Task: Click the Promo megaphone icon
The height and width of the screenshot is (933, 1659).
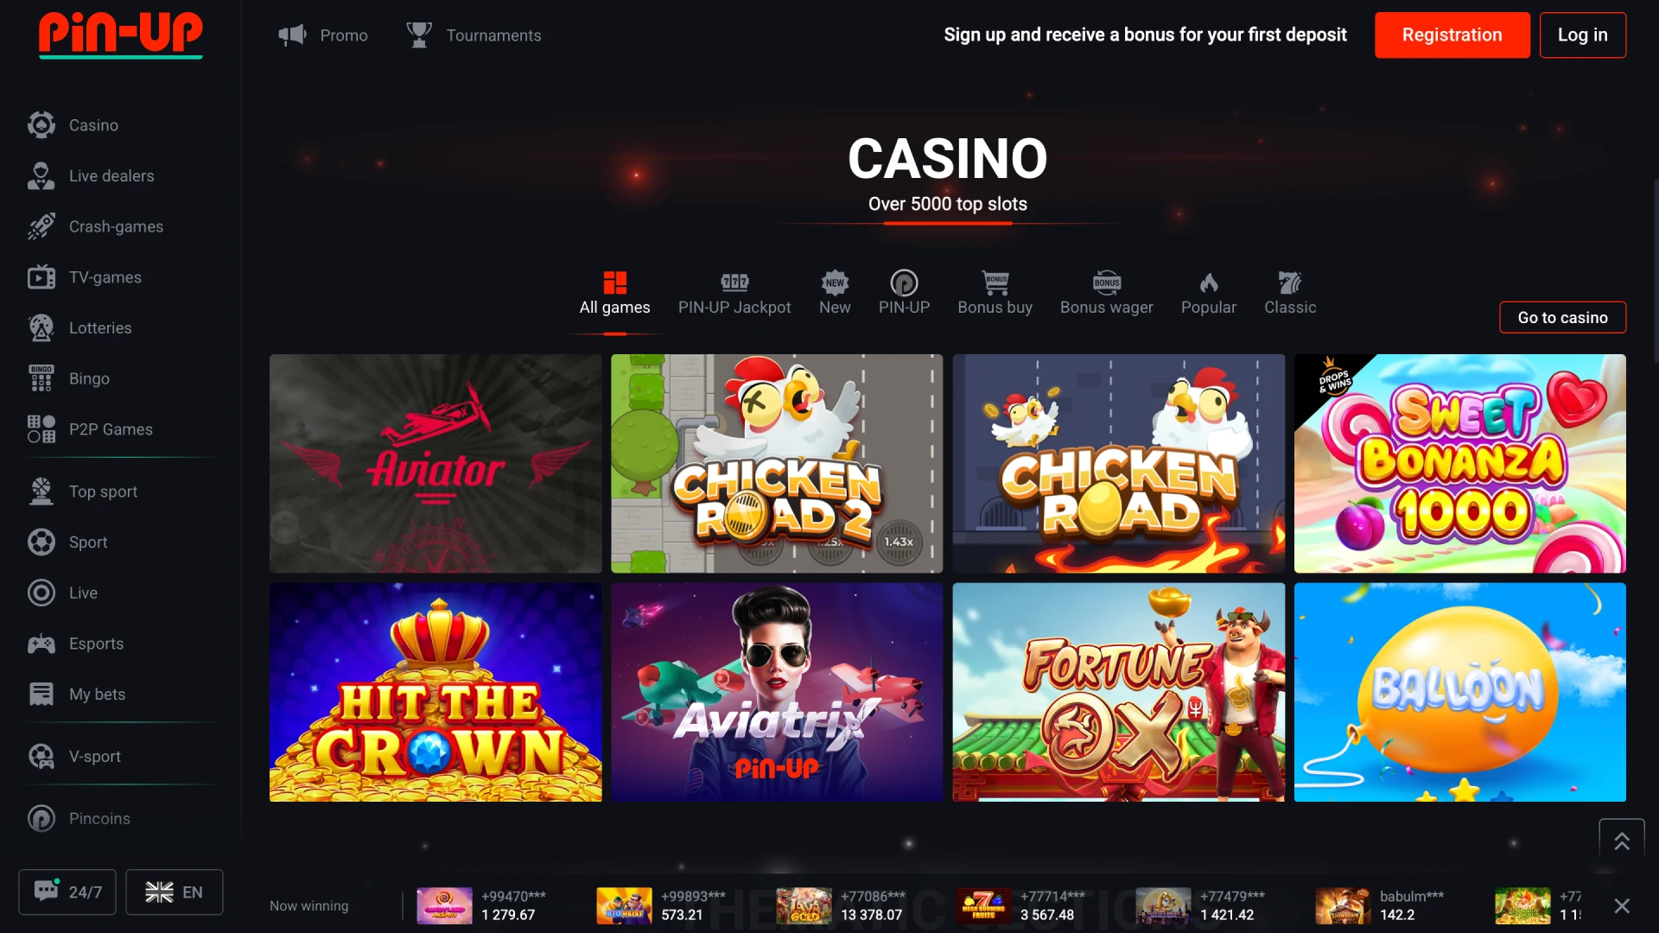Action: (292, 35)
